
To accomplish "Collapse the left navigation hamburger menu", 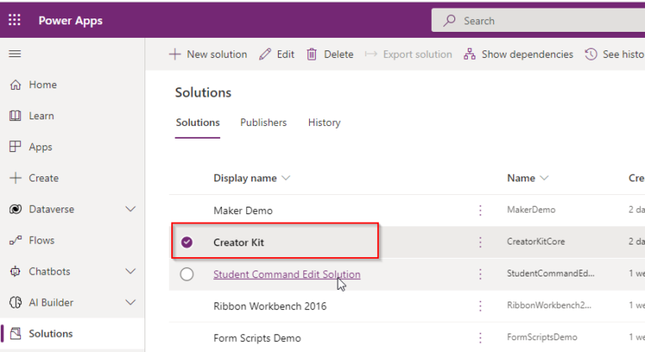I will coord(15,54).
